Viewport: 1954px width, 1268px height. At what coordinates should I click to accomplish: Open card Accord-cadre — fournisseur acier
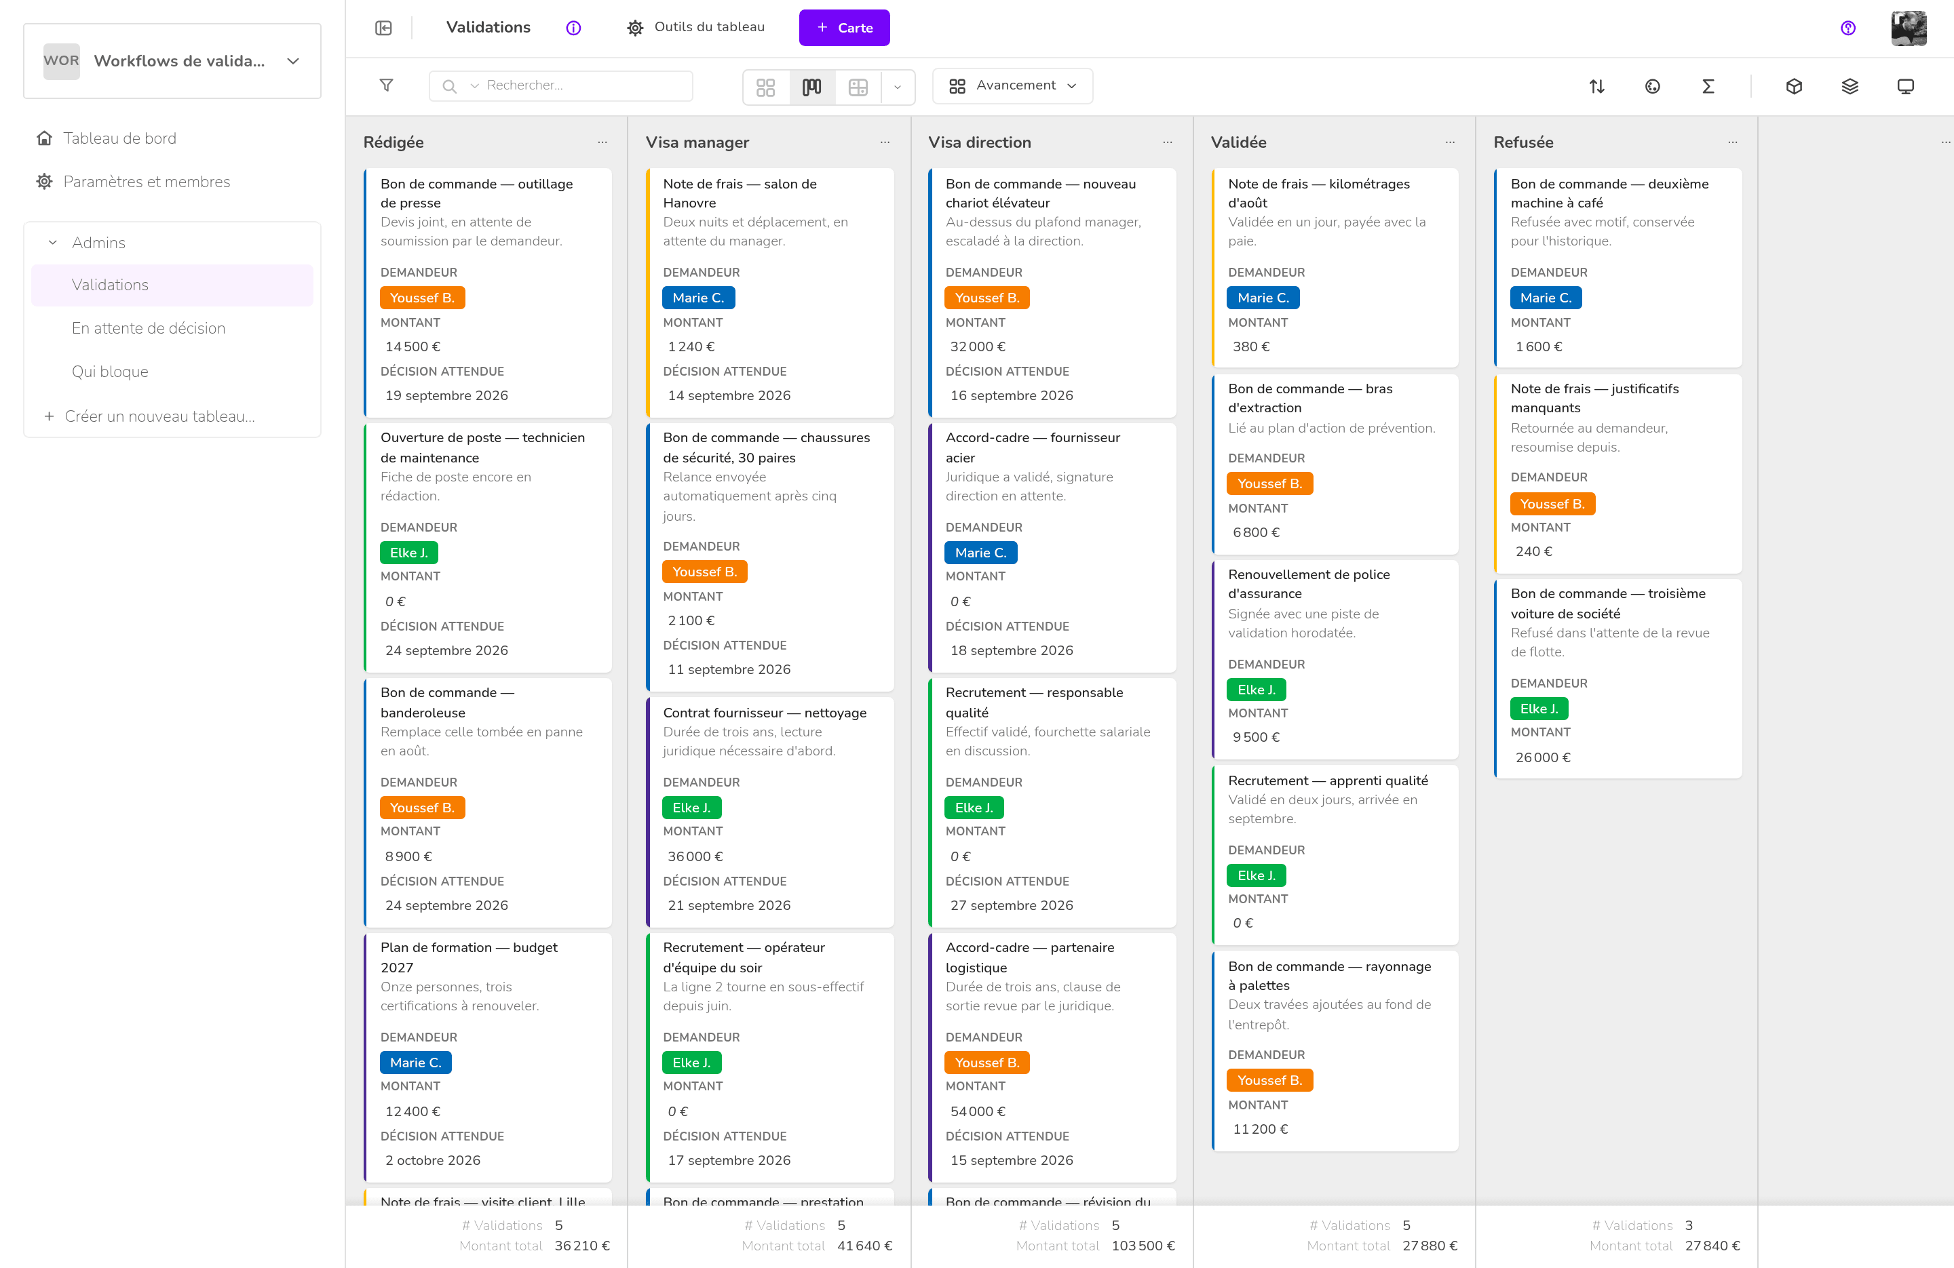tap(1052, 547)
